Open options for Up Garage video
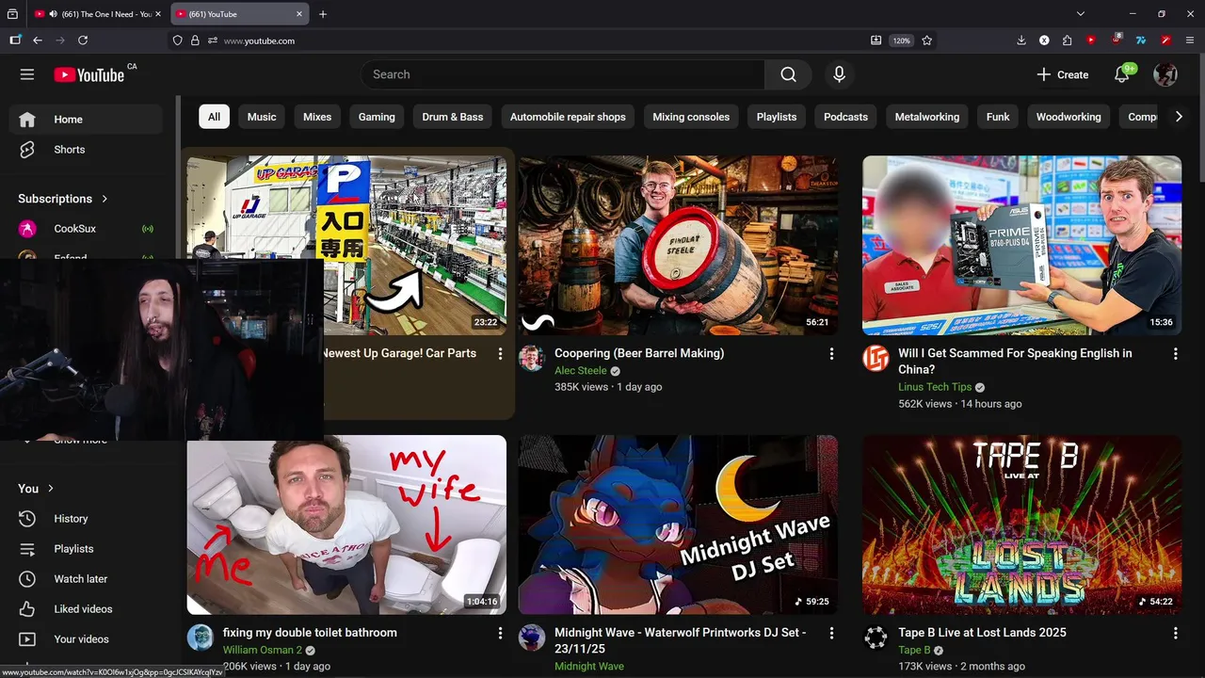 (x=500, y=354)
